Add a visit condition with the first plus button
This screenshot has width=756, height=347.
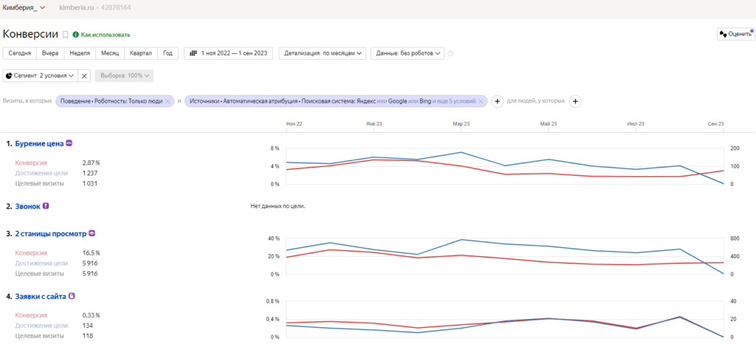[498, 101]
